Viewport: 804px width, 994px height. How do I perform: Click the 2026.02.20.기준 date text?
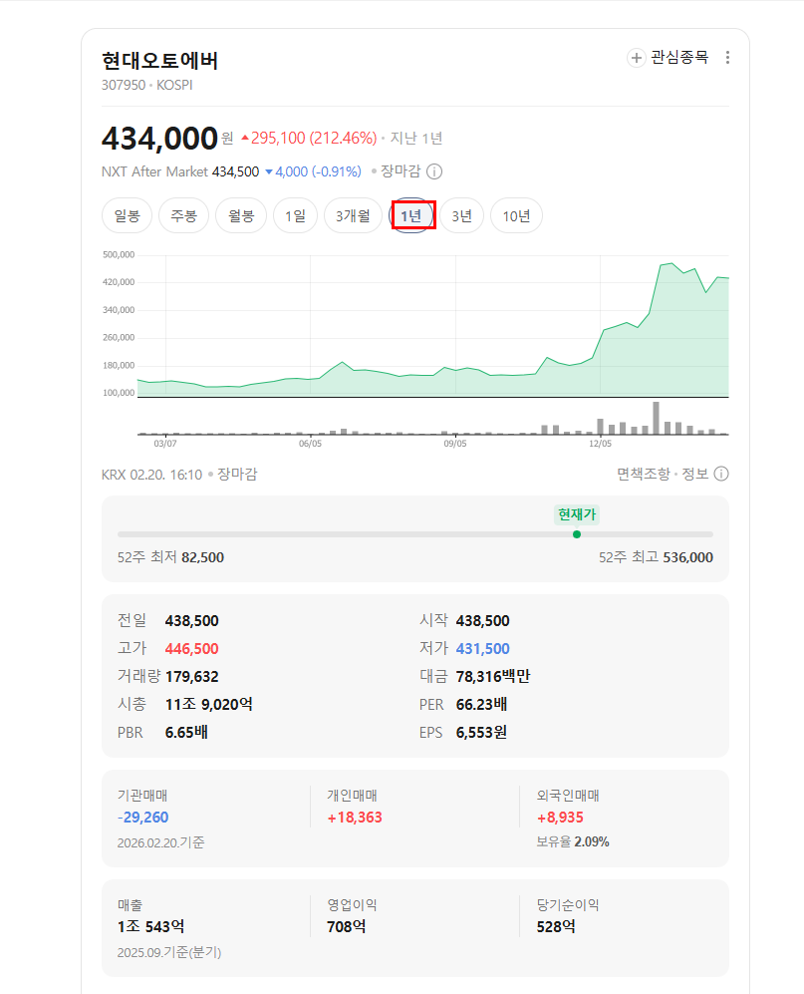(x=161, y=842)
